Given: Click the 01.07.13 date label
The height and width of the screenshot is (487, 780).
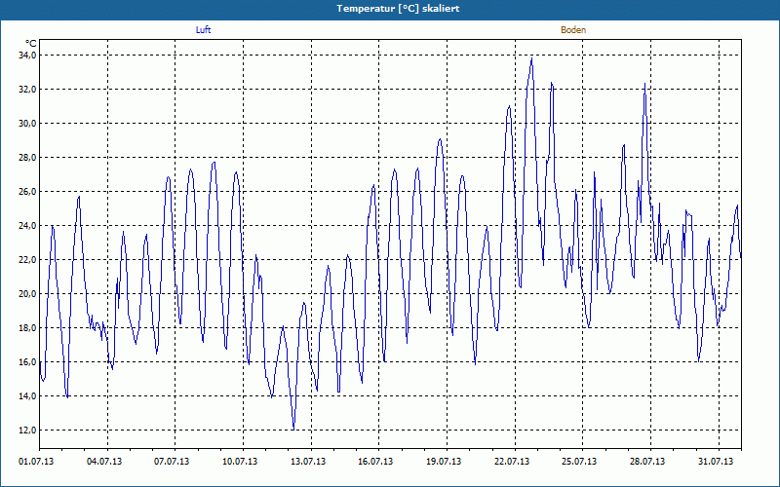Looking at the screenshot, I should [x=36, y=462].
